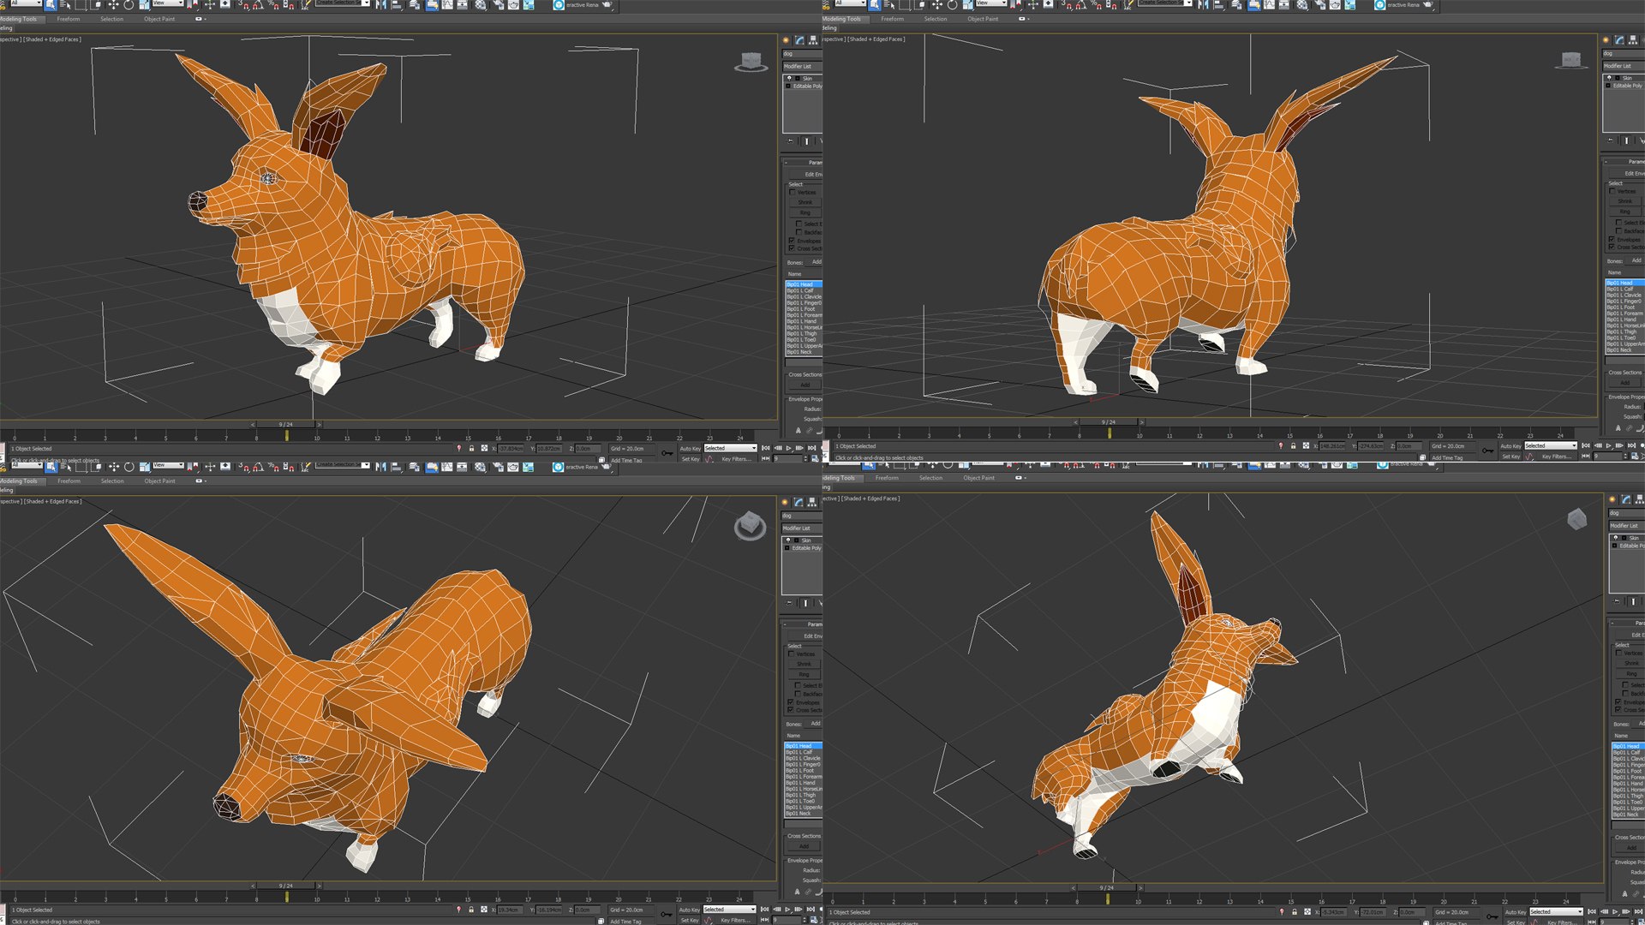Toggle Skin modifier lightbulb in top-left window
Viewport: 1645px width, 925px height.
pyautogui.click(x=789, y=78)
